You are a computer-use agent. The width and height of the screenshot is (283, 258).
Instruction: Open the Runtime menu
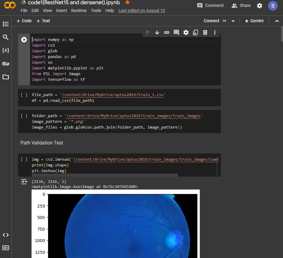coord(79,11)
